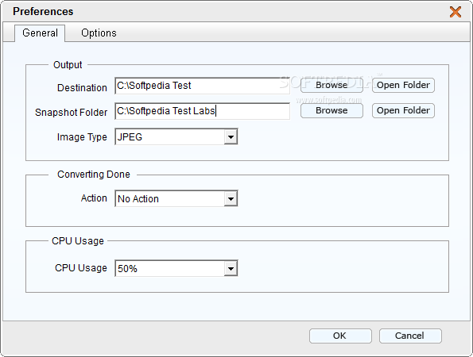Browse for the Destination folder
This screenshot has width=473, height=357.
click(331, 85)
